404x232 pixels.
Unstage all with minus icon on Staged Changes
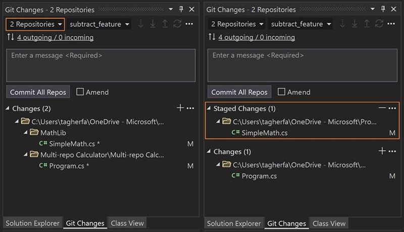pos(382,108)
